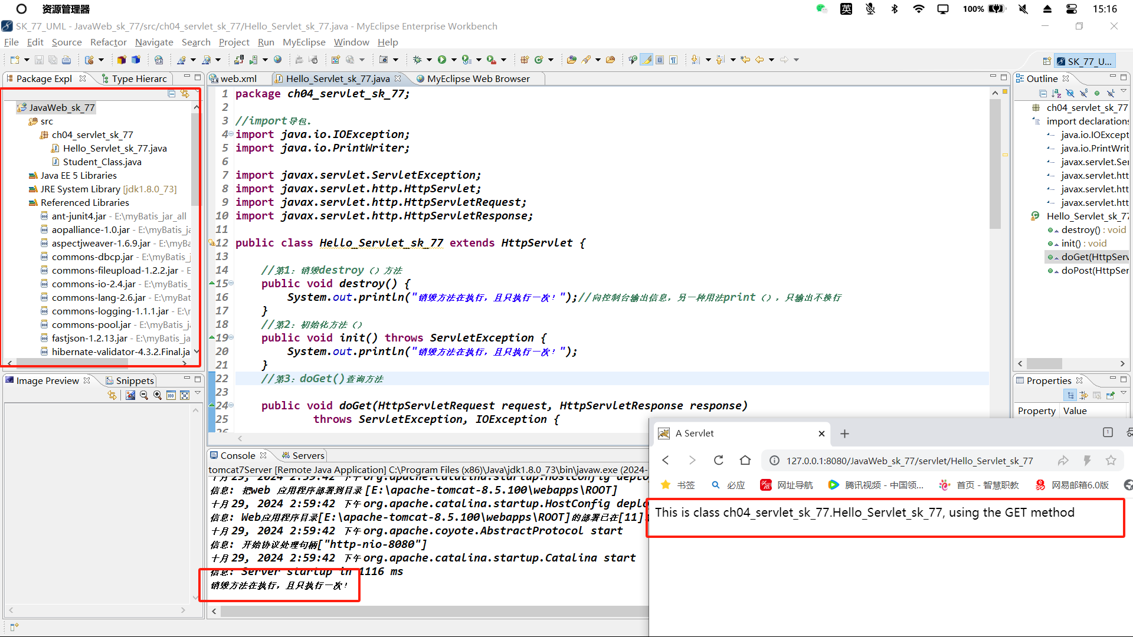Open Image Preview view menu triangle
The image size is (1133, 637).
click(198, 393)
